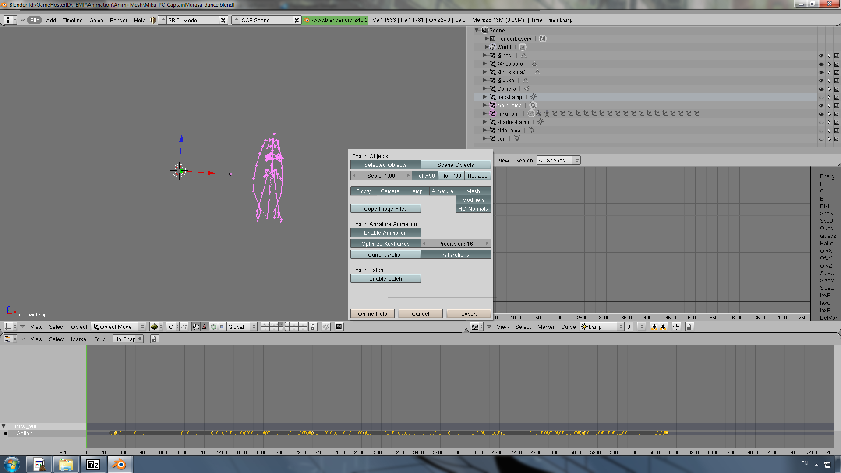The height and width of the screenshot is (473, 841).
Task: Click the www.blender.org 249.2 link
Action: pos(336,20)
